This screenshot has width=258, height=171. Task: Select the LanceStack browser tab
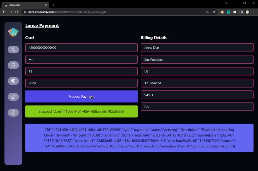coord(25,5)
